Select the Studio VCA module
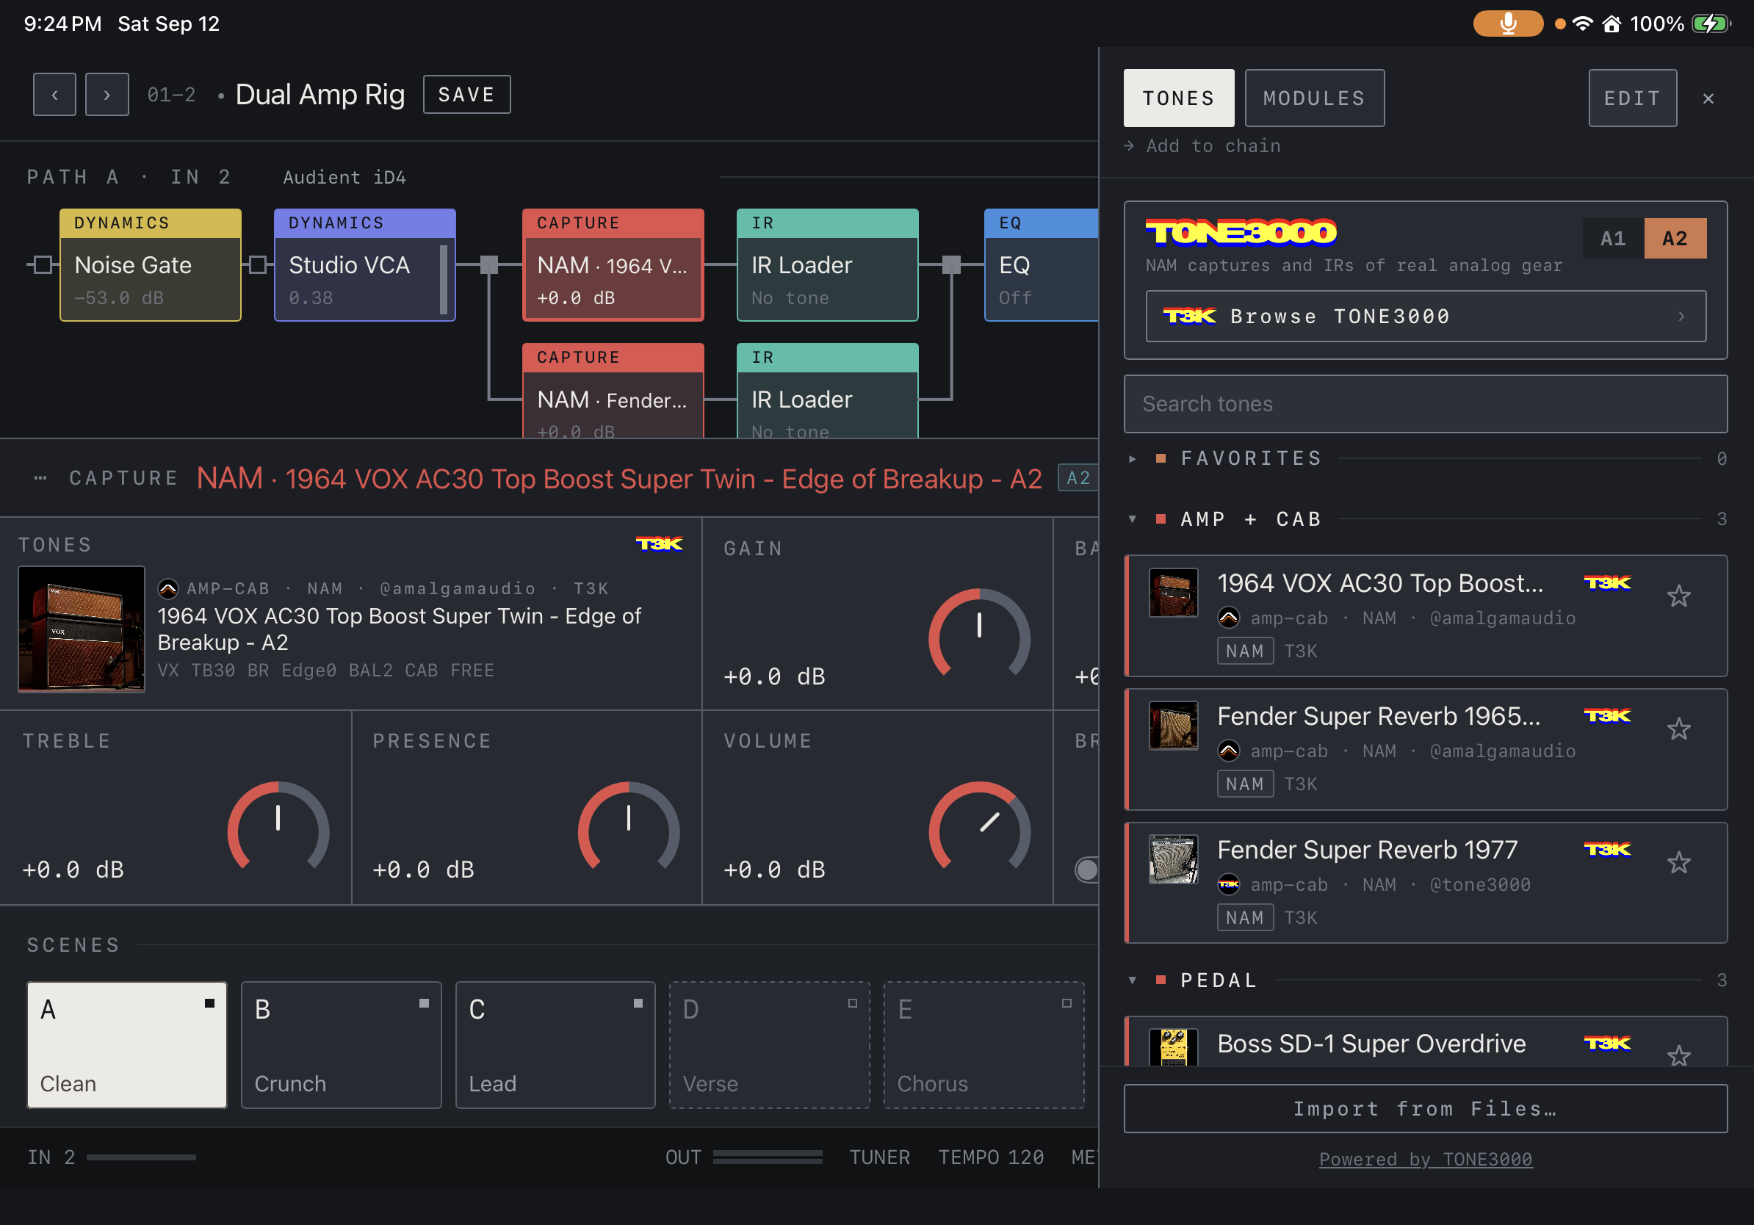The image size is (1754, 1225). click(x=364, y=265)
